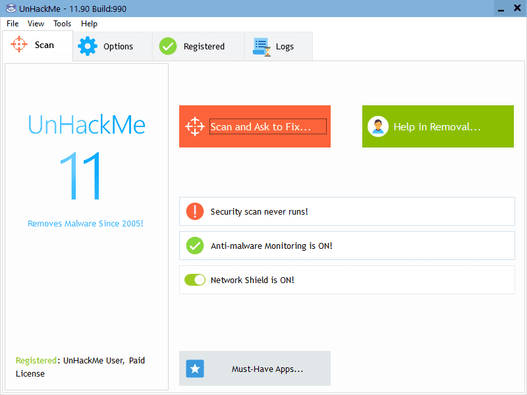Click the red exclamation warning icon

click(x=195, y=211)
